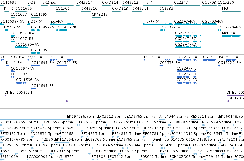Select the CR43217 gene label

(84, 3)
